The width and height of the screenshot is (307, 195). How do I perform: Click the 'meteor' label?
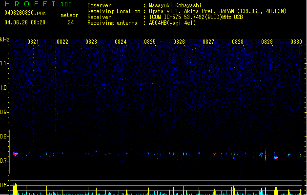pos(69,15)
